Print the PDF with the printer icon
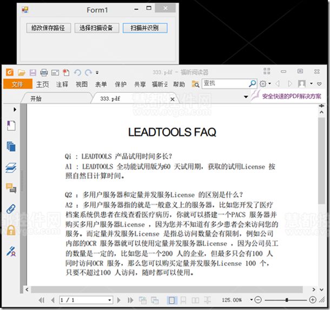 [44, 73]
